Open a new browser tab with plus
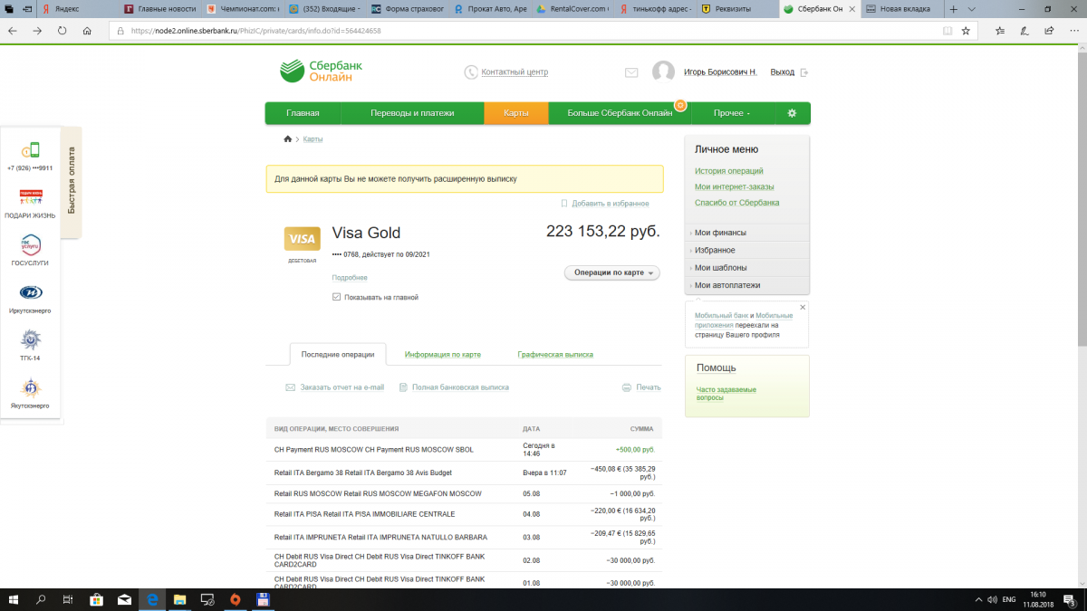This screenshot has width=1087, height=611. [954, 9]
